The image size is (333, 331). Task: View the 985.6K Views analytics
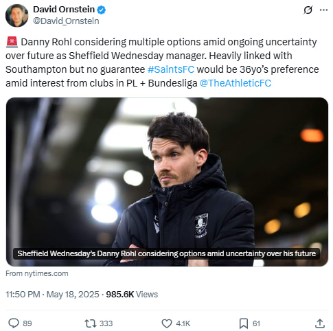(x=132, y=295)
